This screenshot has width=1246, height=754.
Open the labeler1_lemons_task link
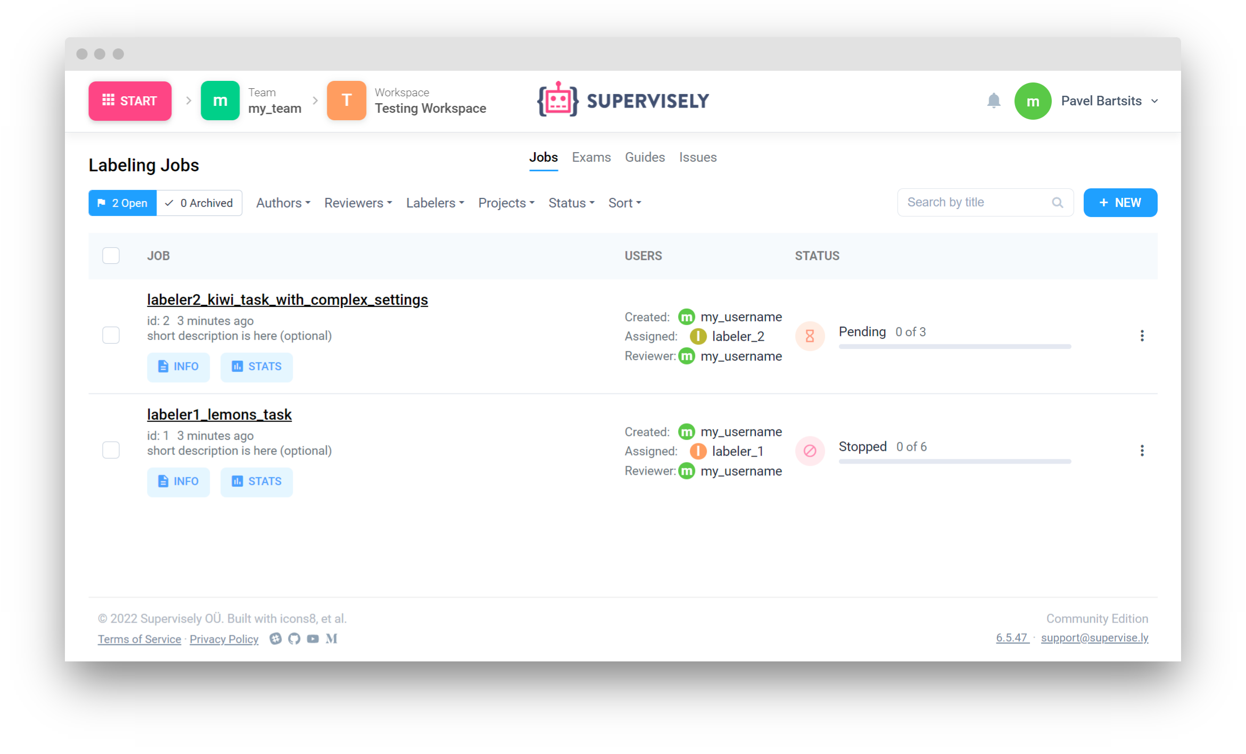pos(219,415)
